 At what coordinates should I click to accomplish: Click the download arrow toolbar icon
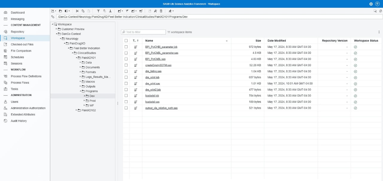[x=110, y=11]
